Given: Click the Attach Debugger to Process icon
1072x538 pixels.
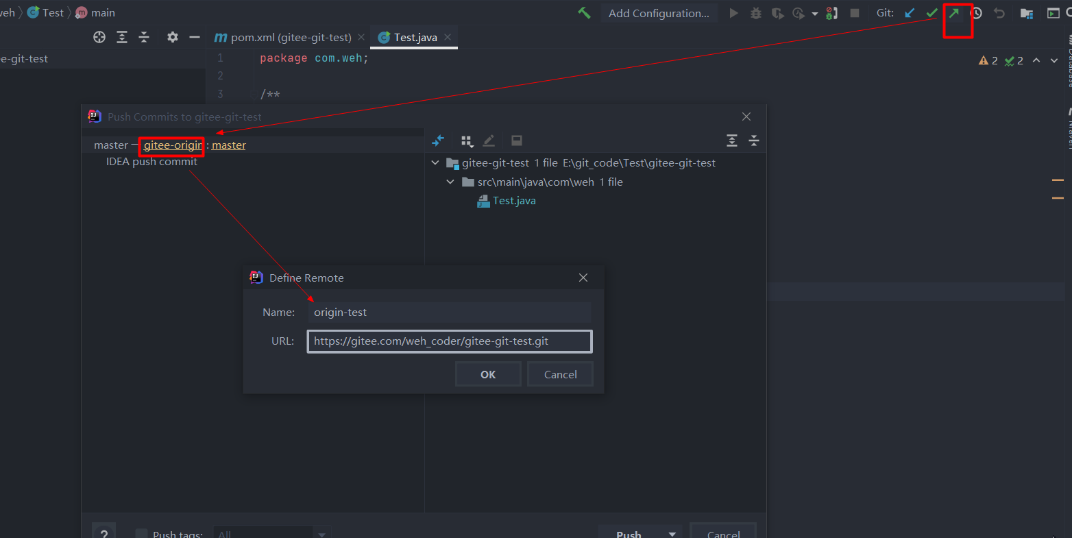Looking at the screenshot, I should coord(831,13).
